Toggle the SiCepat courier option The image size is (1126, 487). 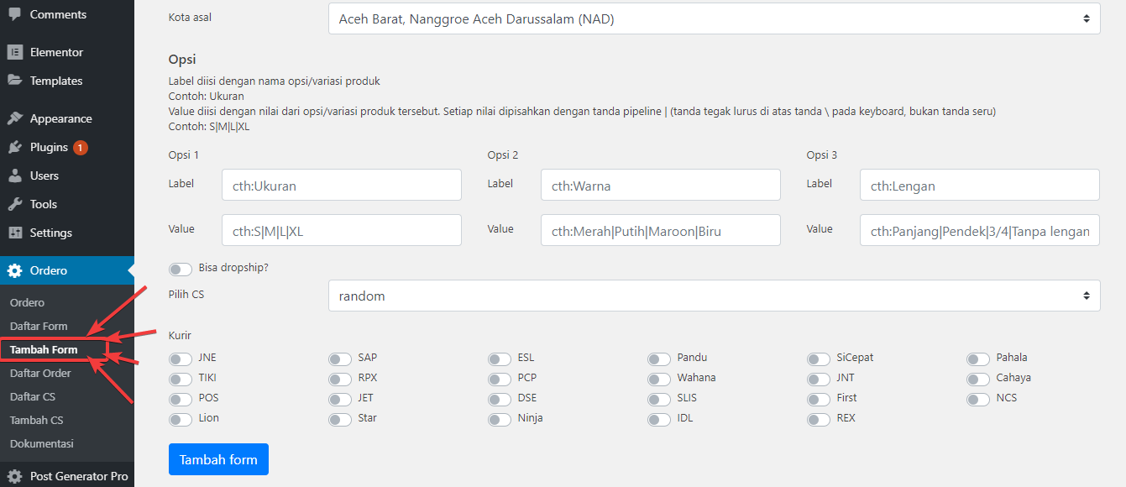(818, 359)
